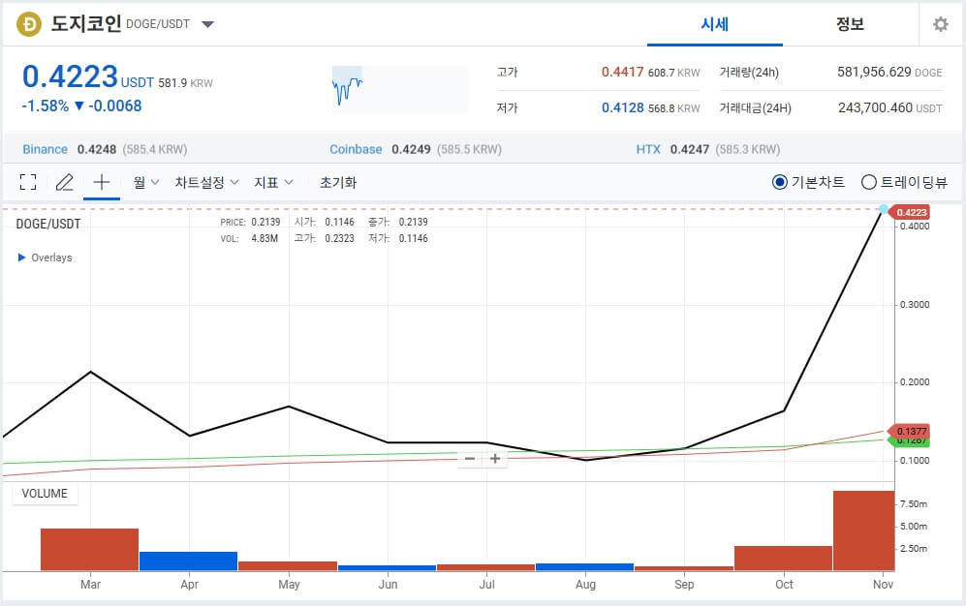The image size is (966, 606).
Task: Open the HTX price link
Action: click(x=648, y=149)
